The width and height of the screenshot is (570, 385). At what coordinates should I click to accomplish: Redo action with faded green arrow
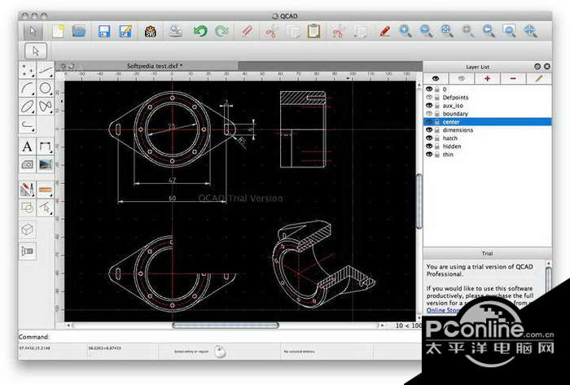pyautogui.click(x=221, y=31)
